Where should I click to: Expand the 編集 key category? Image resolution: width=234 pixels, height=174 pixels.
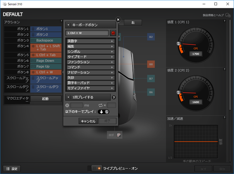click(91, 46)
